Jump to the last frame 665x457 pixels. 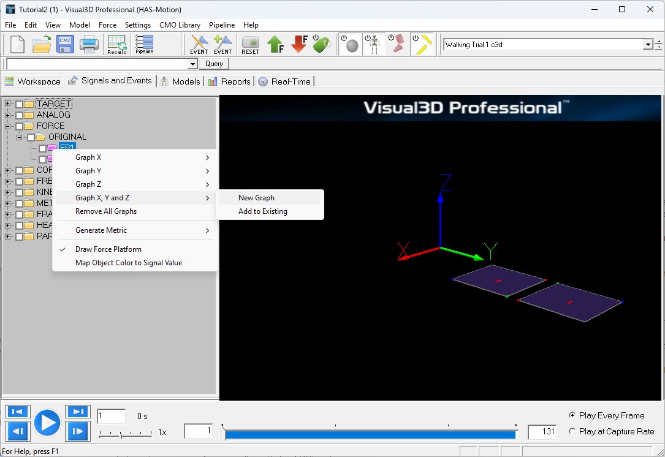pos(77,412)
